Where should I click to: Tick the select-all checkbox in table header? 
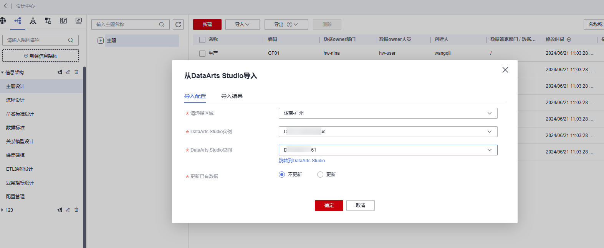point(202,40)
